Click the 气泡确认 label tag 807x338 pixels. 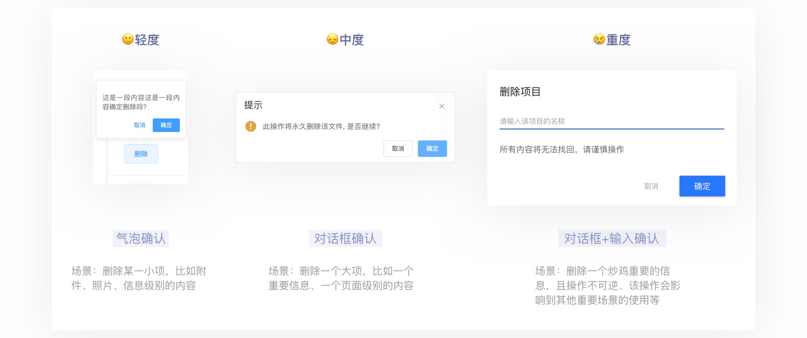[141, 238]
